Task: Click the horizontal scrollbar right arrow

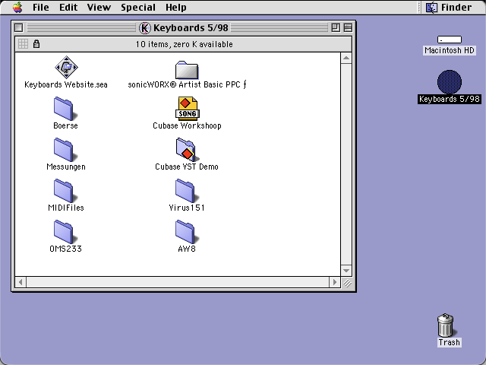Action: click(x=334, y=282)
